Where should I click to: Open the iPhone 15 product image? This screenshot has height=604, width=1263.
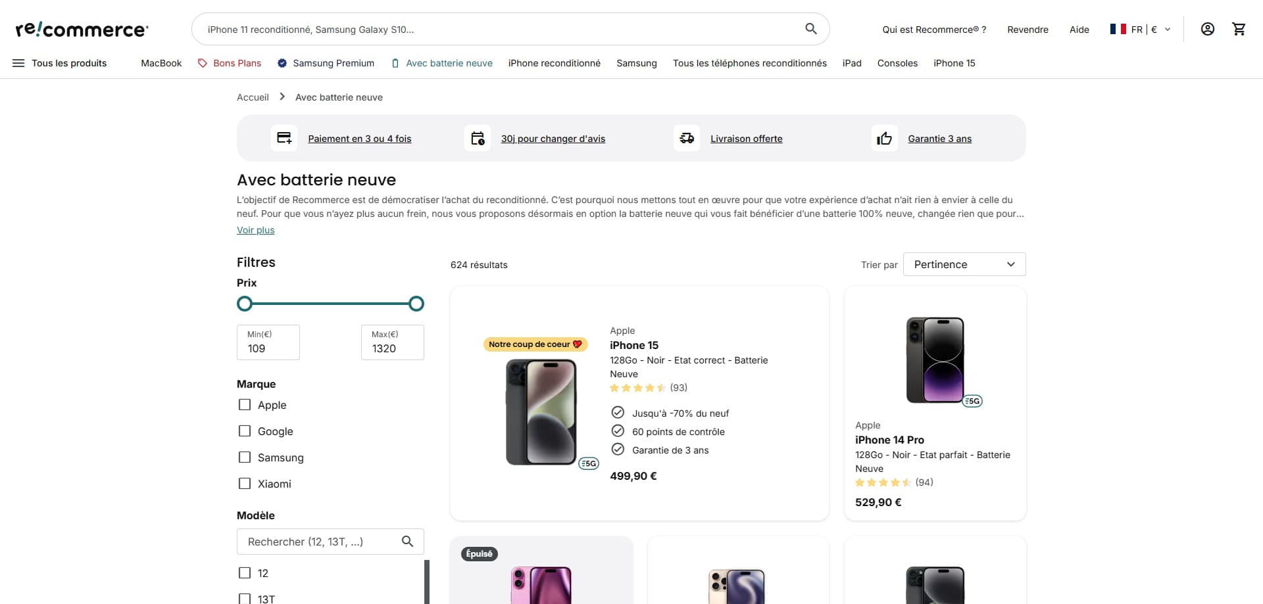point(541,412)
